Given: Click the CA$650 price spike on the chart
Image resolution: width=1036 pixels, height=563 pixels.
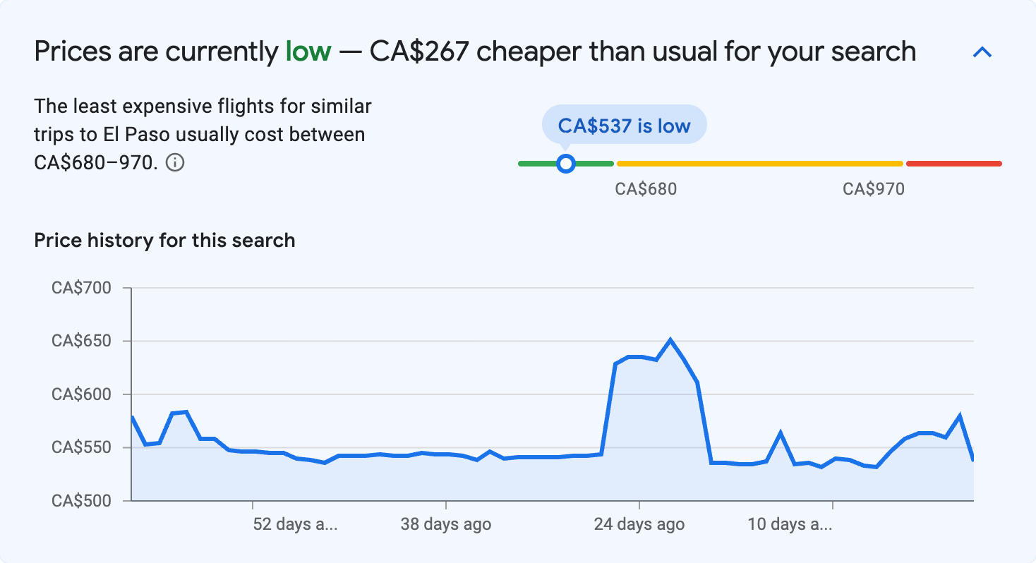Looking at the screenshot, I should 669,339.
